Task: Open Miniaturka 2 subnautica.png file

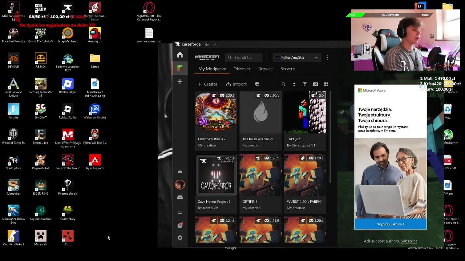Action: click(95, 88)
